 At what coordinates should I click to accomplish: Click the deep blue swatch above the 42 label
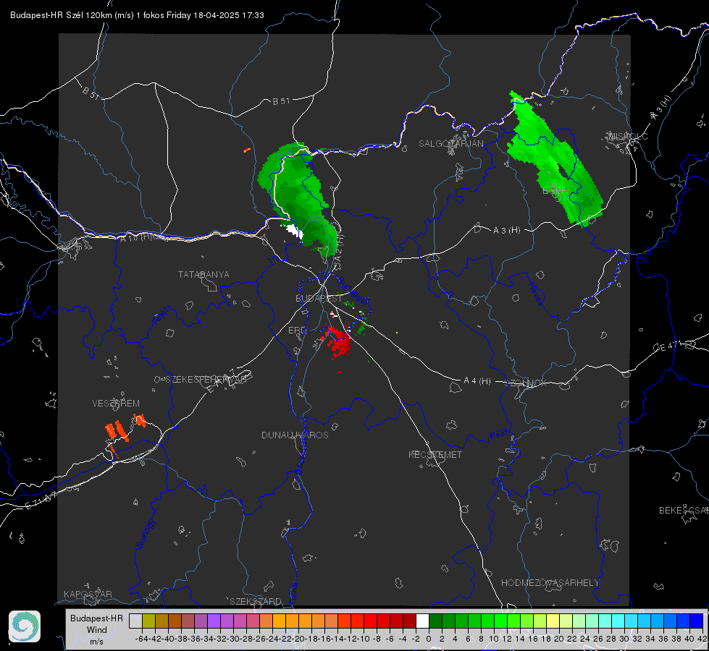[x=697, y=621]
